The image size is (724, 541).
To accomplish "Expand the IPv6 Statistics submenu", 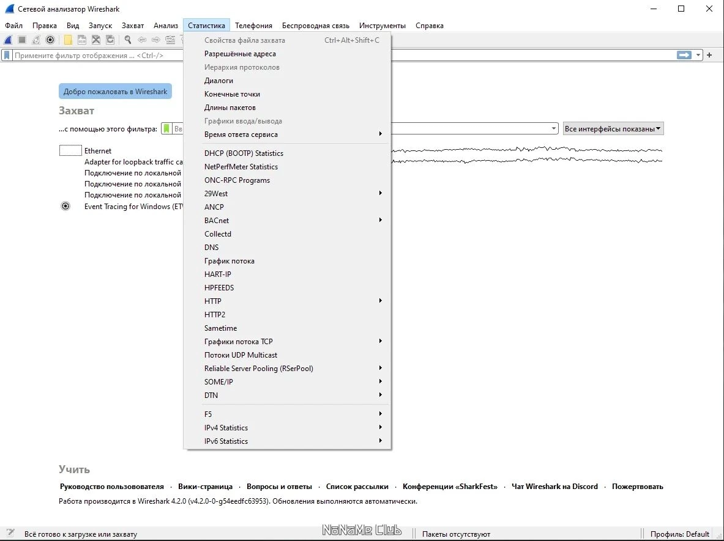I will click(287, 441).
